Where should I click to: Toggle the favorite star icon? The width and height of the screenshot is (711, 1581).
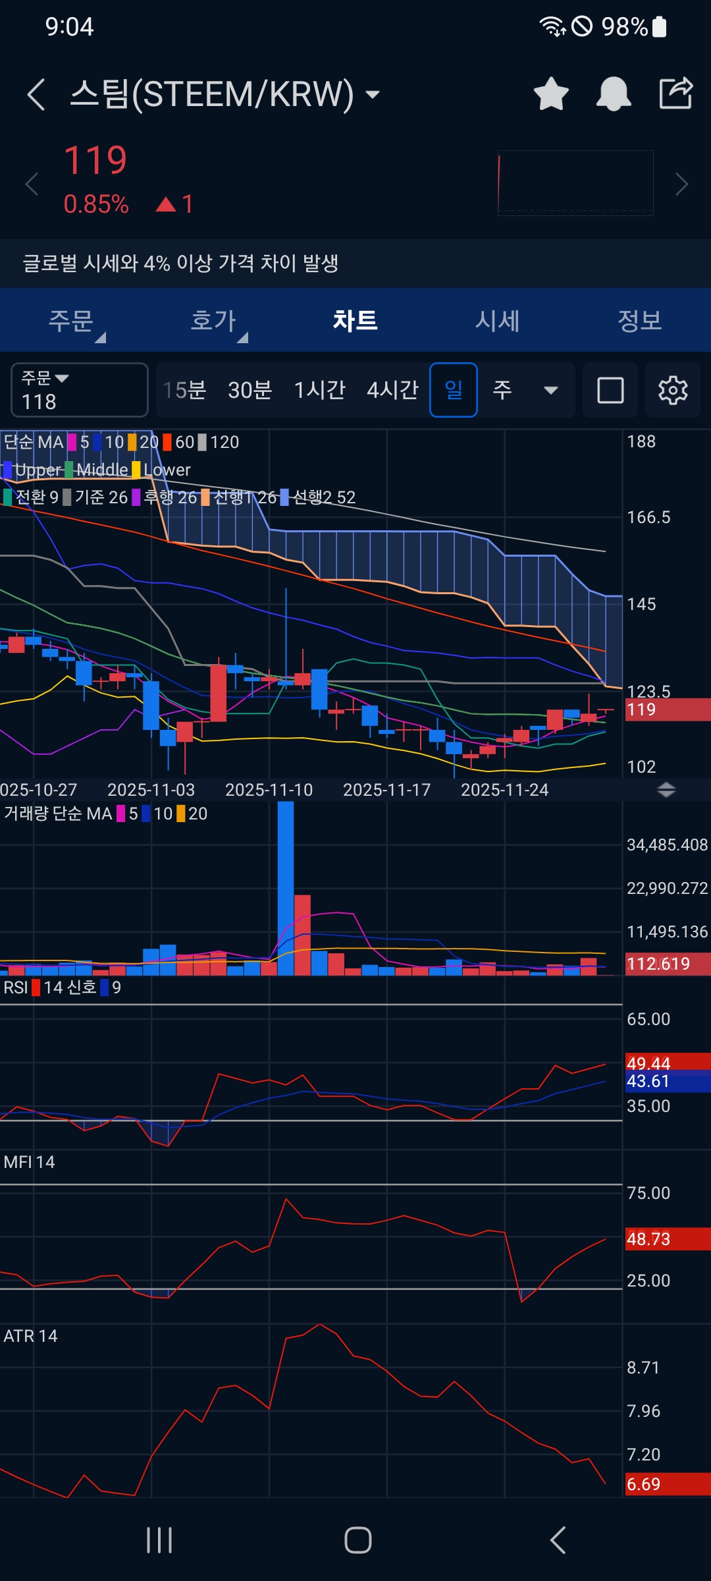pyautogui.click(x=551, y=94)
